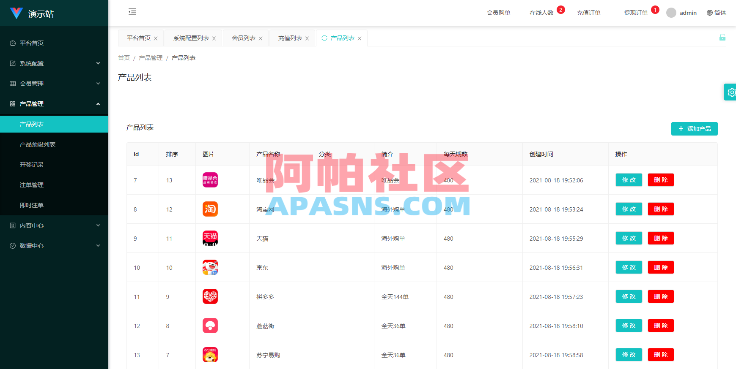This screenshot has width=736, height=369.
Task: Close the 系统配置列表 tab
Action: [214, 38]
